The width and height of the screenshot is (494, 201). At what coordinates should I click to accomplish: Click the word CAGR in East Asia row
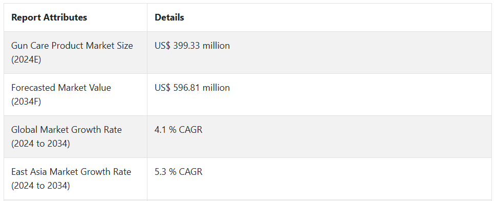[x=190, y=172]
